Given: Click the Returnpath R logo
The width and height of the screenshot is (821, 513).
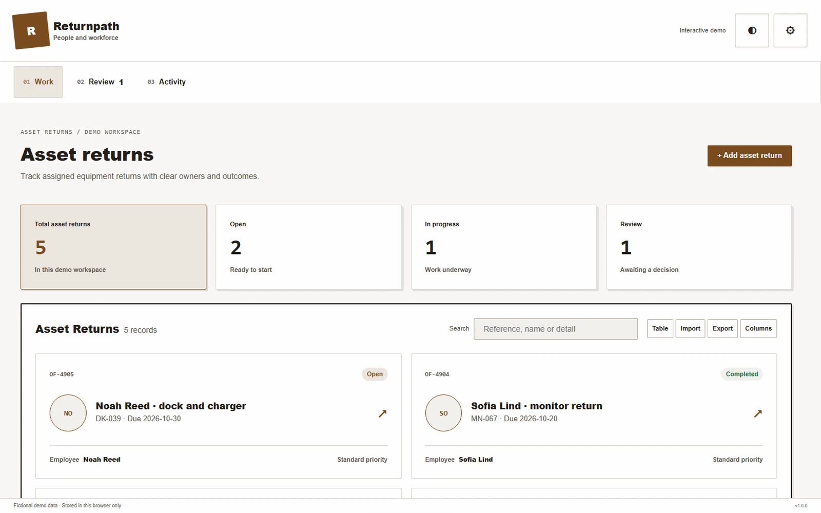Looking at the screenshot, I should point(31,31).
